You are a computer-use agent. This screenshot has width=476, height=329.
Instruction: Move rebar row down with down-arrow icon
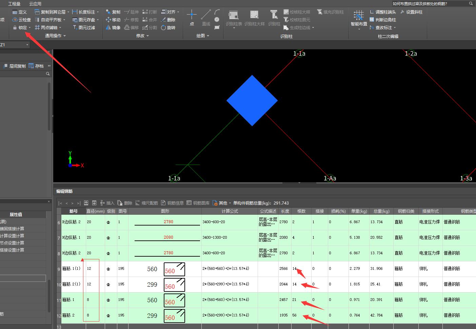point(94,203)
